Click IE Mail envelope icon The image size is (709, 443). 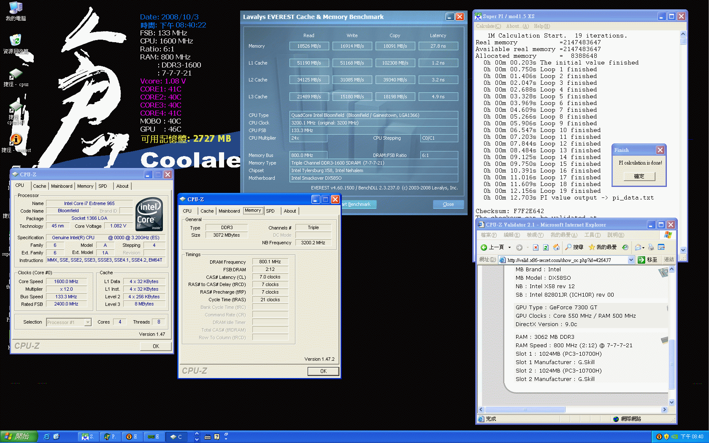tap(638, 247)
